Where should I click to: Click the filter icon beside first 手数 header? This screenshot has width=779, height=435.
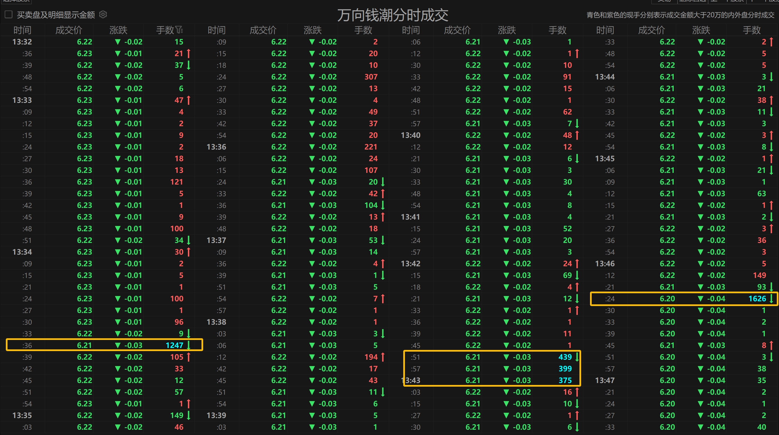point(179,30)
